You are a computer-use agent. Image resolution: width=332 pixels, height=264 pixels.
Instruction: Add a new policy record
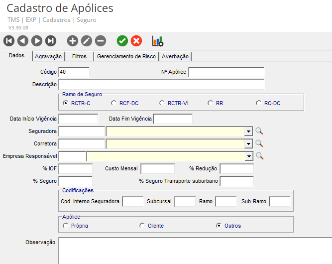click(73, 41)
